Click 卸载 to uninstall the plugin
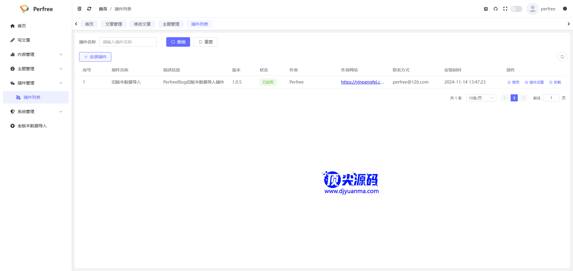Screen dimensions: 573x271 (555, 82)
